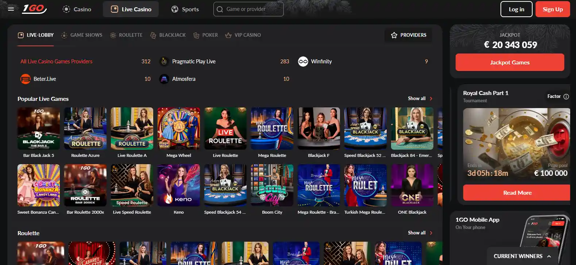The height and width of the screenshot is (265, 576).
Task: Click the Log in button
Action: click(517, 9)
